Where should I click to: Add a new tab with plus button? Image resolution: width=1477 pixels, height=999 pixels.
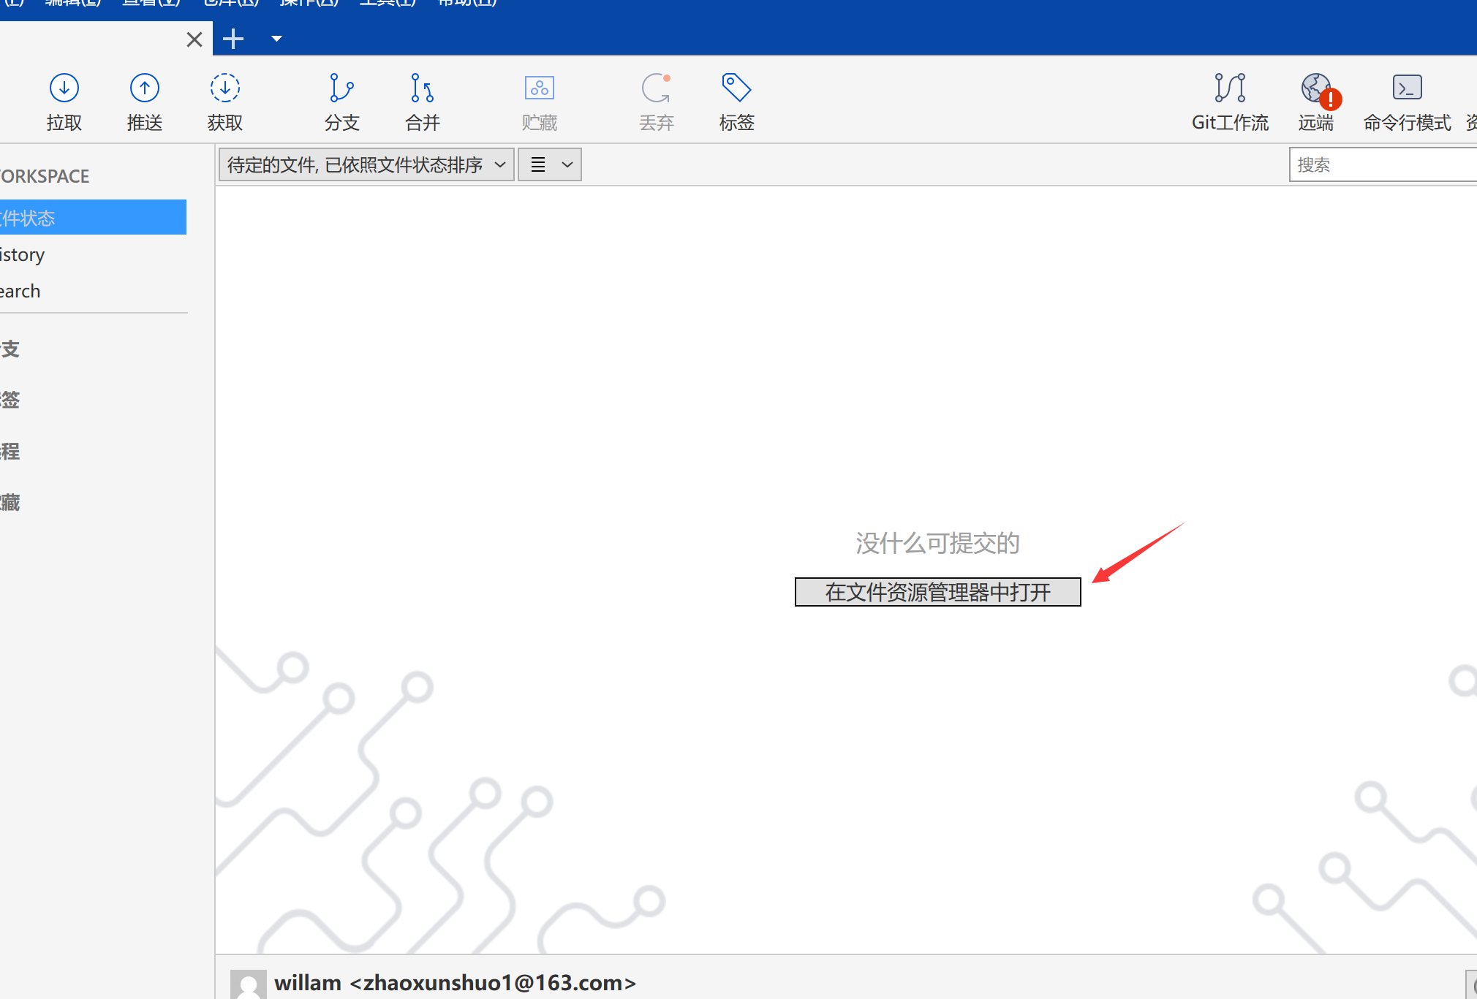click(x=233, y=39)
